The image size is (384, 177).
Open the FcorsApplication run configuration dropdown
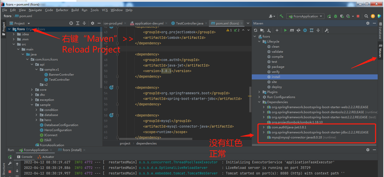pyautogui.click(x=306, y=16)
